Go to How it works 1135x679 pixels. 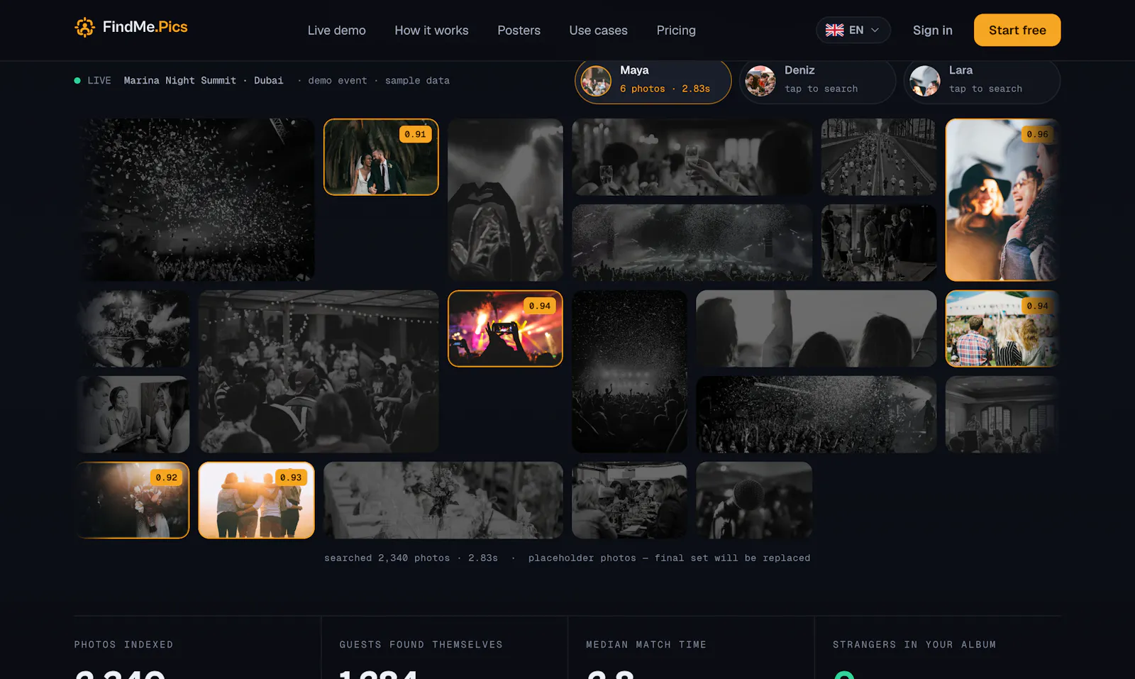click(x=431, y=31)
